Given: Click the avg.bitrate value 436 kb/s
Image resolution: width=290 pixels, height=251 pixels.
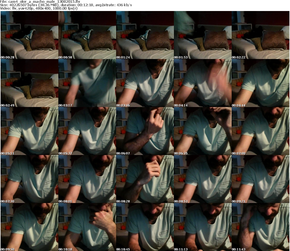Looking at the screenshot, I should (x=124, y=5).
